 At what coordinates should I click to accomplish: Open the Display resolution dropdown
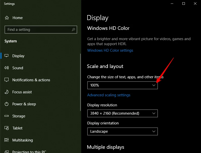pos(122,113)
